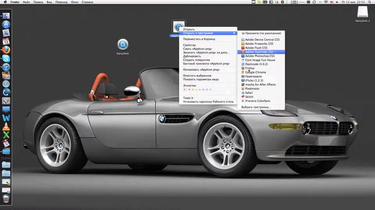Open with highlighted Adobe Illustrator CS5 entry

261,52
